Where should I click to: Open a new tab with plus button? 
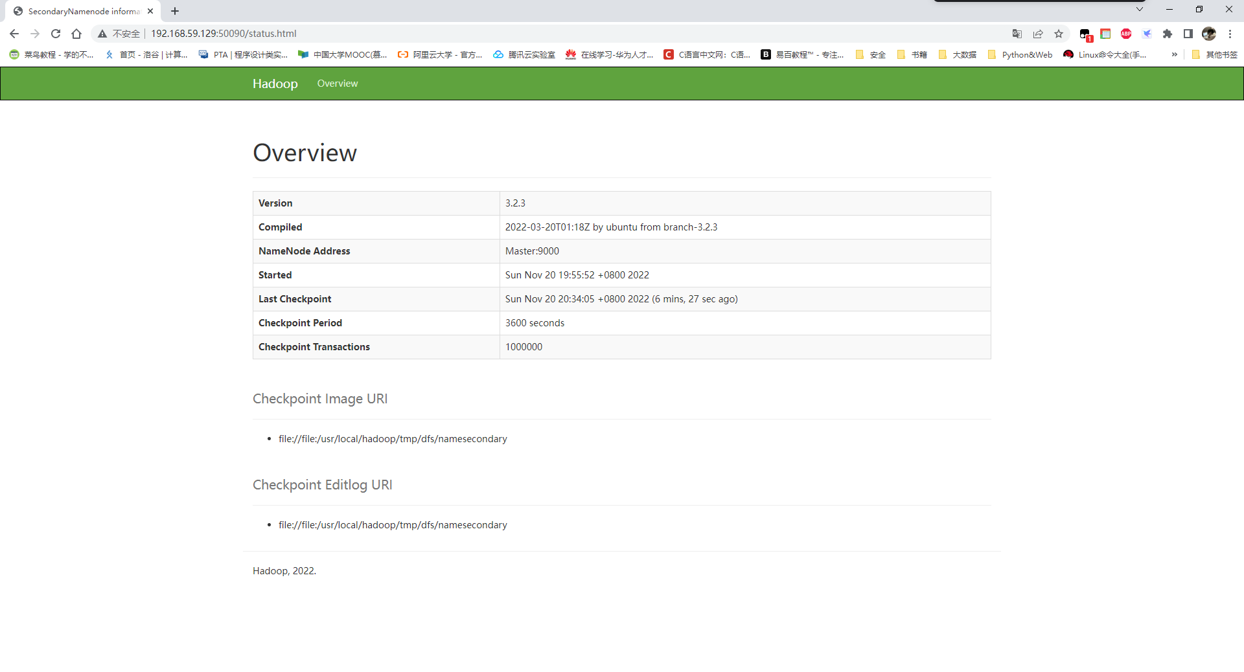pyautogui.click(x=175, y=11)
